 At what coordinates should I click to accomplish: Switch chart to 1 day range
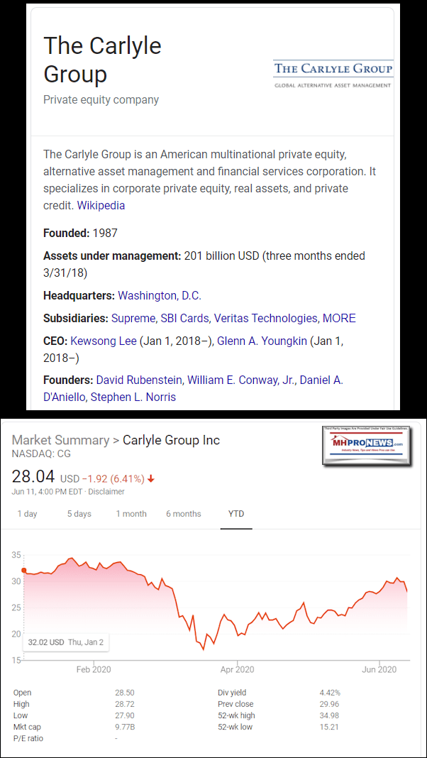(x=27, y=514)
